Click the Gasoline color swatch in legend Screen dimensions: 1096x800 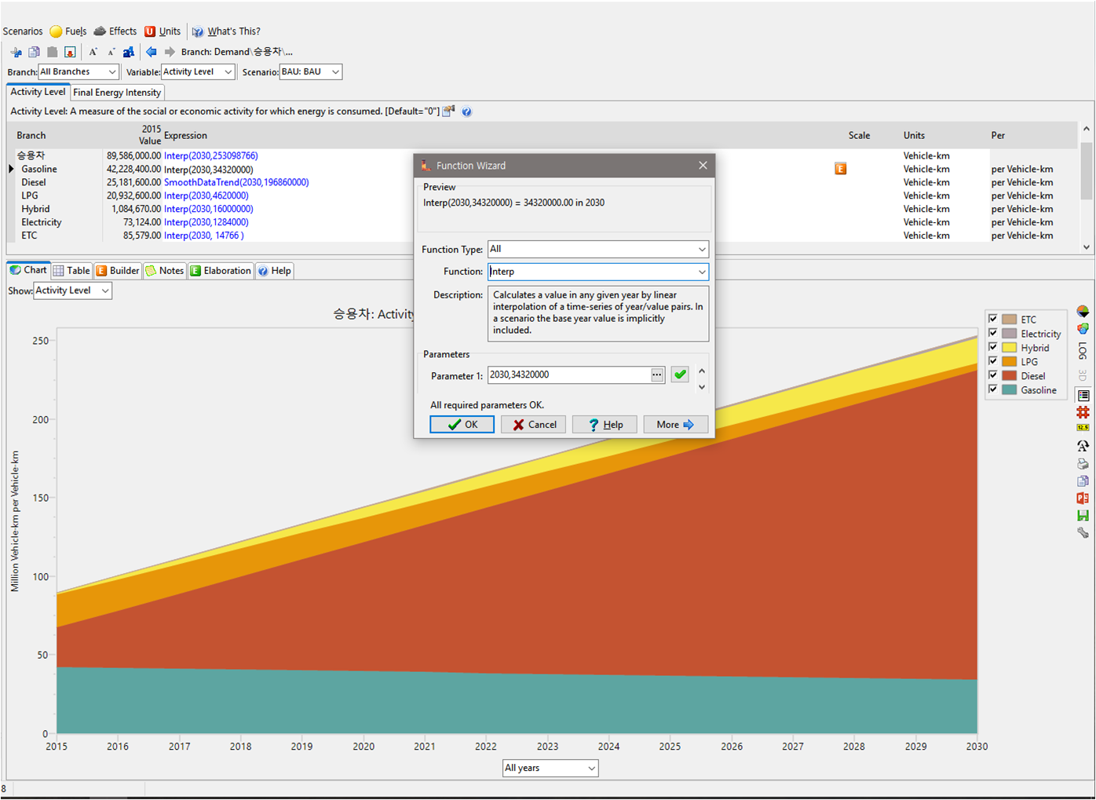1010,390
